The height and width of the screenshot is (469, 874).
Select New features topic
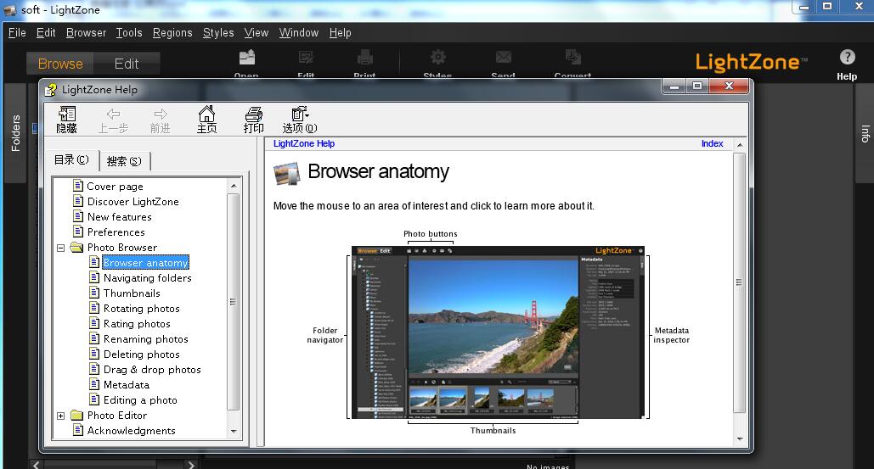(119, 217)
